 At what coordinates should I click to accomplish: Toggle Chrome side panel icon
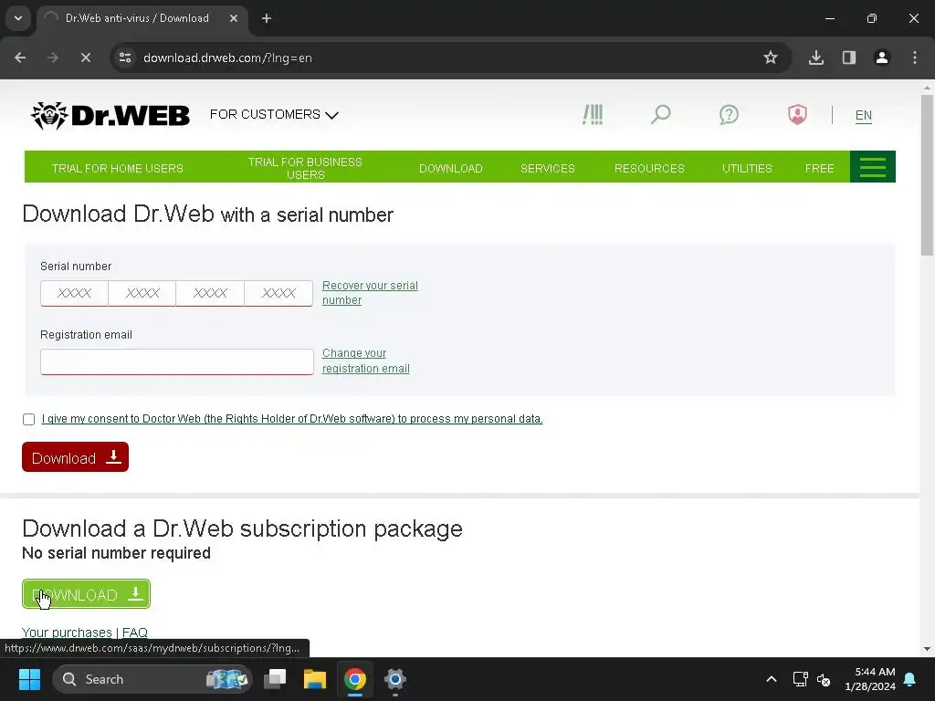point(849,58)
